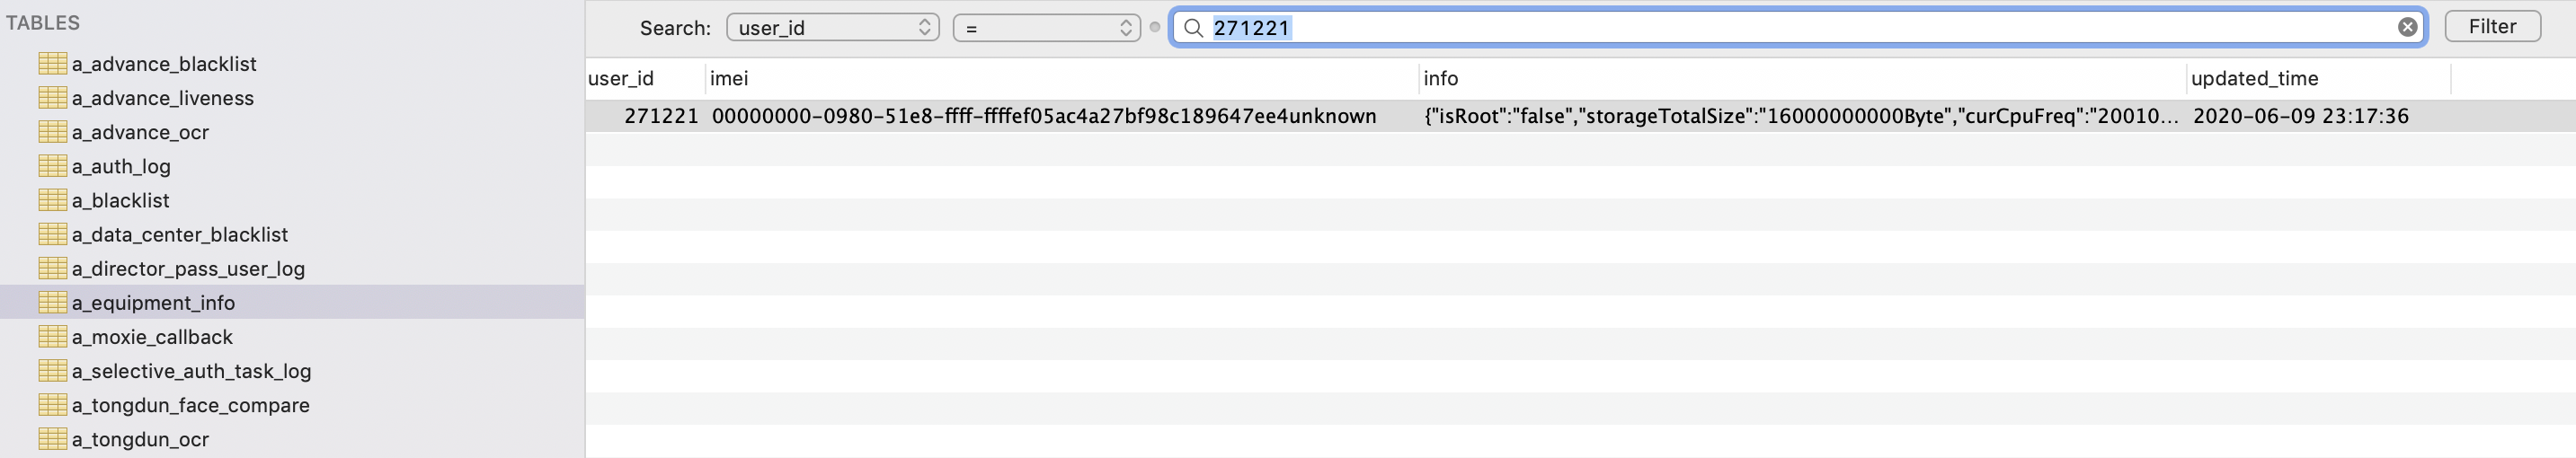Viewport: 2576px width, 458px height.
Task: Click the a_moxie_callback table icon
Action: click(x=53, y=337)
